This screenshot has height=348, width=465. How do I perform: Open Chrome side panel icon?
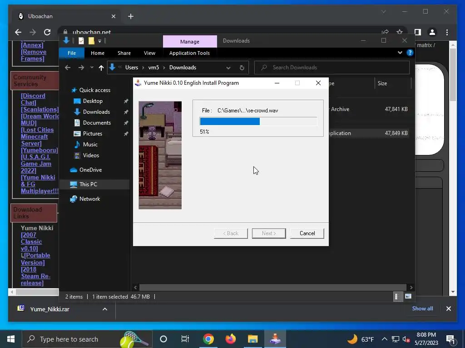(x=418, y=32)
